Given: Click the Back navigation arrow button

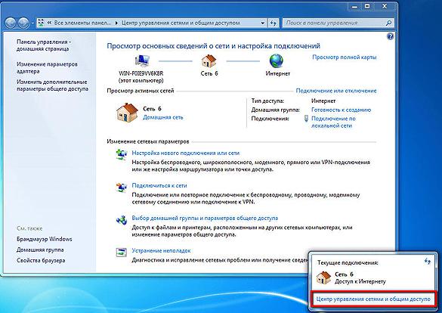Looking at the screenshot, I should 11,23.
